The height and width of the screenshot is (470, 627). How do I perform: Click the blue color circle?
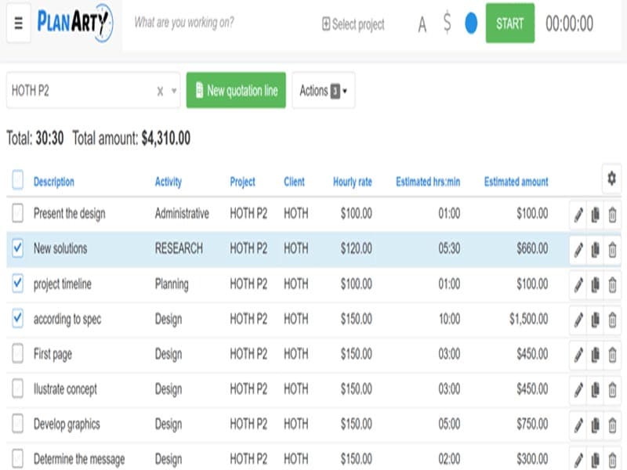471,23
